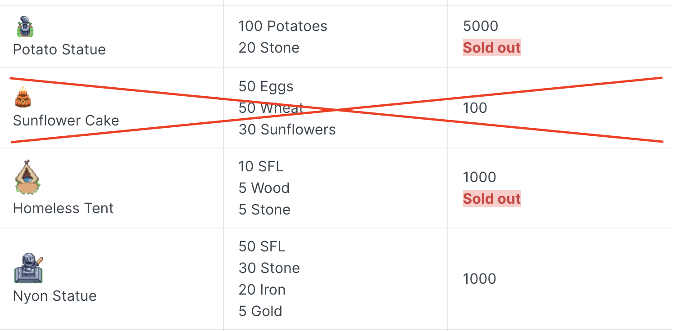The height and width of the screenshot is (331, 691).
Task: Click the Homeless Tent name label
Action: (x=64, y=208)
